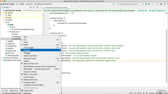Click the LF line separator indicator
The width and height of the screenshot is (168, 94).
click(135, 93)
